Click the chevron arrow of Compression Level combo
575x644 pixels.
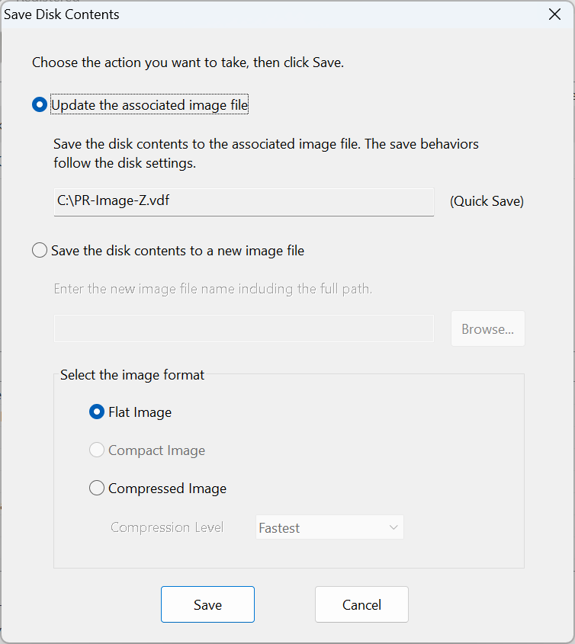point(394,527)
